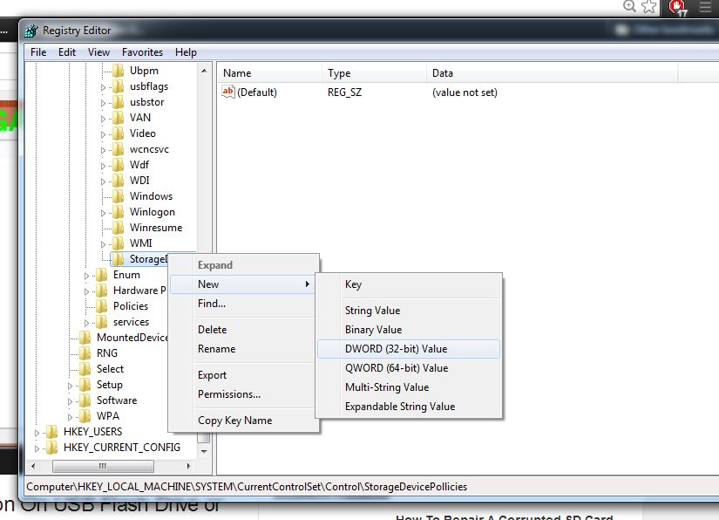Select Multi-String Value in the New submenu
This screenshot has height=520, width=719.
click(x=409, y=387)
